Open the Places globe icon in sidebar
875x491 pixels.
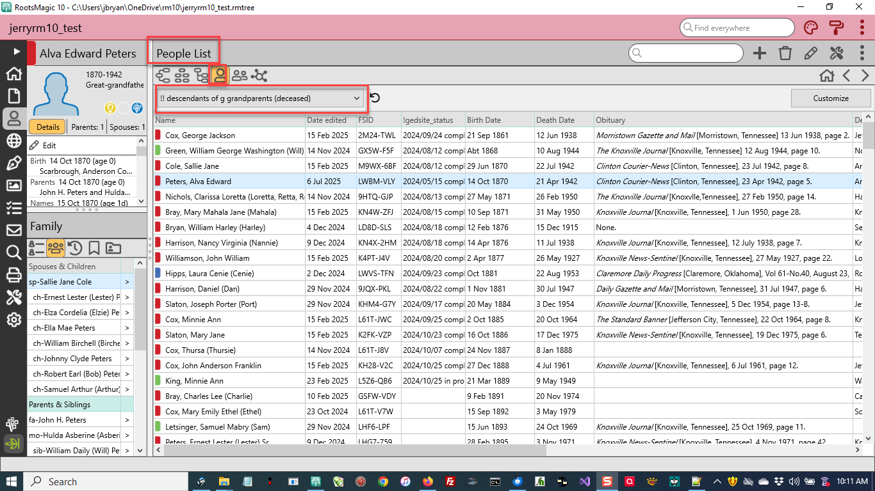pyautogui.click(x=13, y=141)
